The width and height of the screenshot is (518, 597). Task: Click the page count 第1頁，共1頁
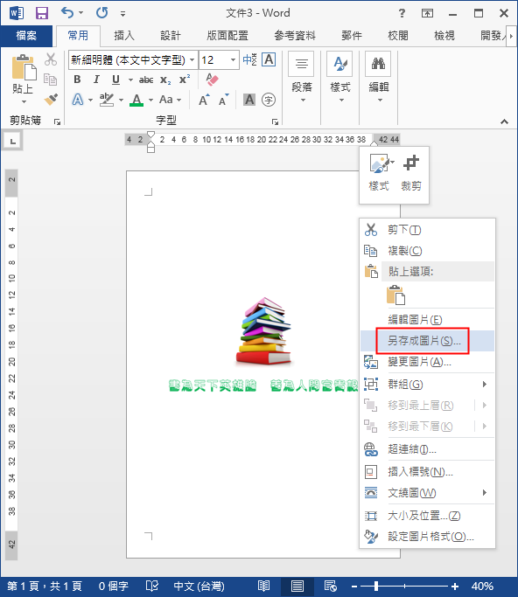click(45, 586)
